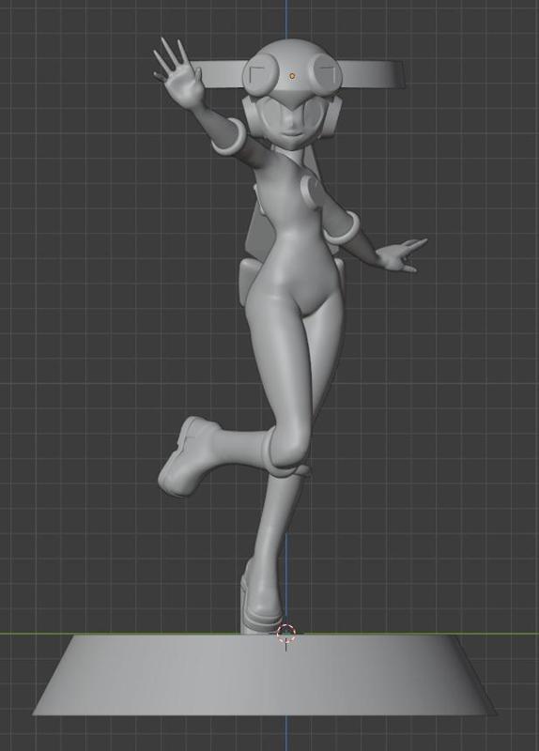Select the standing leg's boot on the base
539x751 pixels.
(261, 598)
